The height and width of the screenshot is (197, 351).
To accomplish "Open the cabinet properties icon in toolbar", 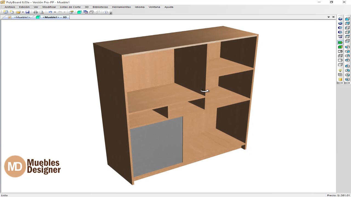I will pos(71,12).
